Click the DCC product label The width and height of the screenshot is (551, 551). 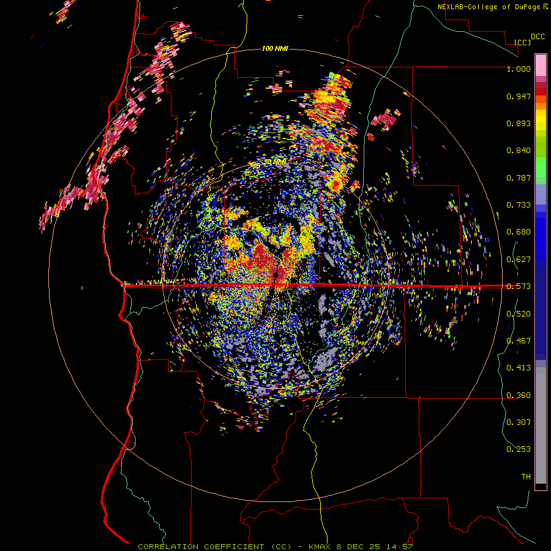[538, 37]
